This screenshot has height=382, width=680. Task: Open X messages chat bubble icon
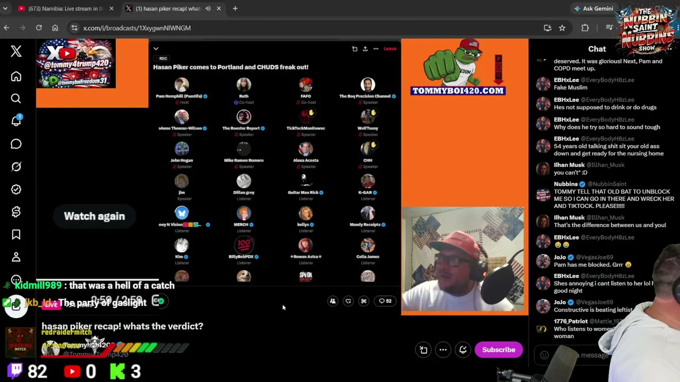coord(16,144)
